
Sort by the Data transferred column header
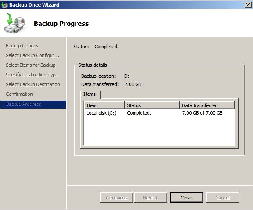207,105
